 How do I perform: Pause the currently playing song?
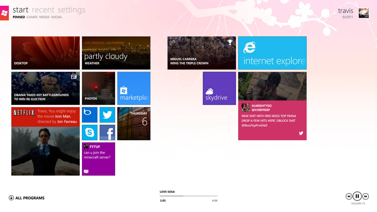point(357,196)
